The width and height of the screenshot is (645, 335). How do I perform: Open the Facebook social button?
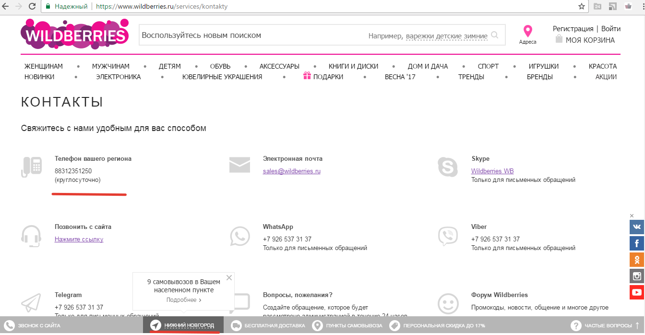click(x=637, y=243)
